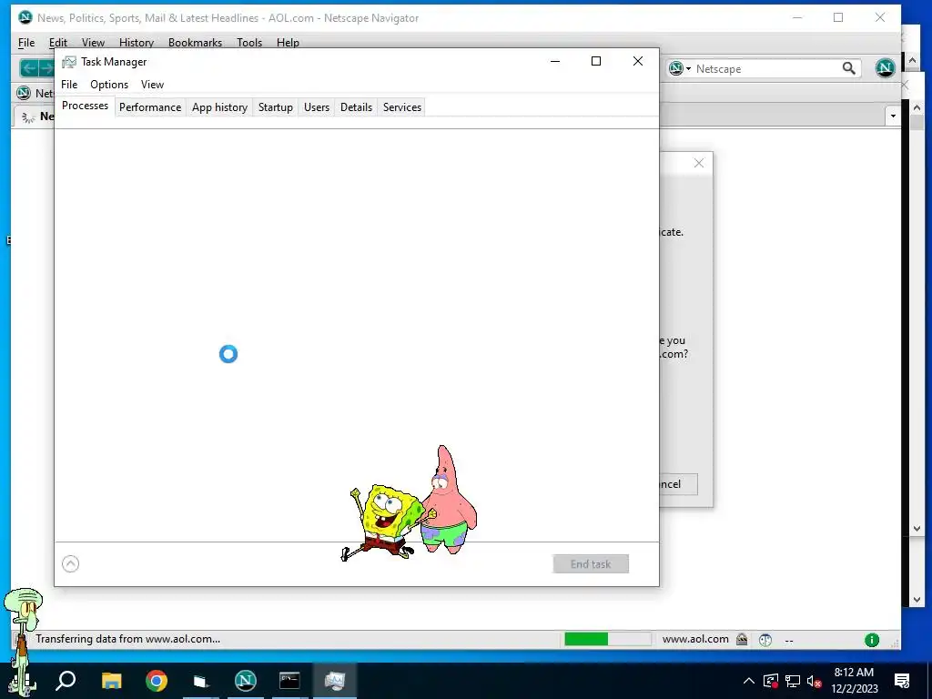This screenshot has width=932, height=699.
Task: Show hidden system tray icons
Action: 749,681
